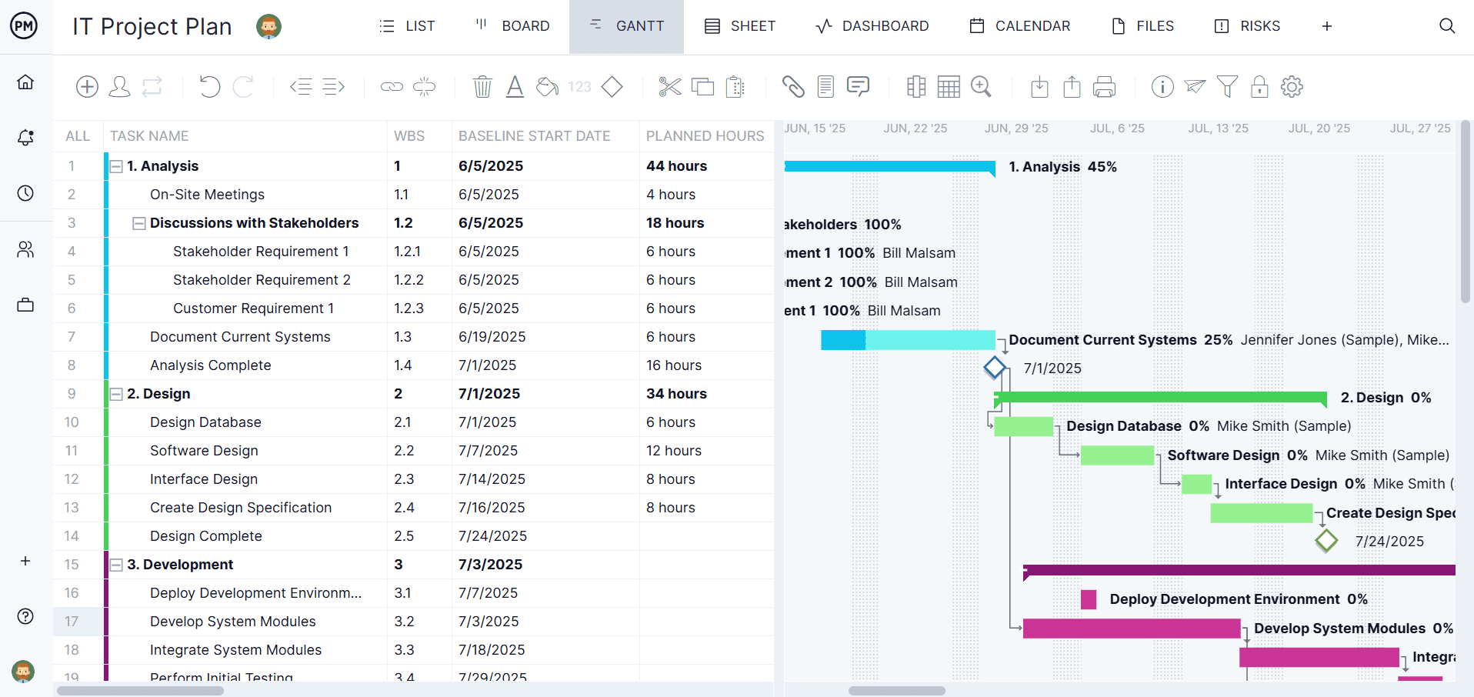
Task: Click the assign people icon
Action: 119,87
